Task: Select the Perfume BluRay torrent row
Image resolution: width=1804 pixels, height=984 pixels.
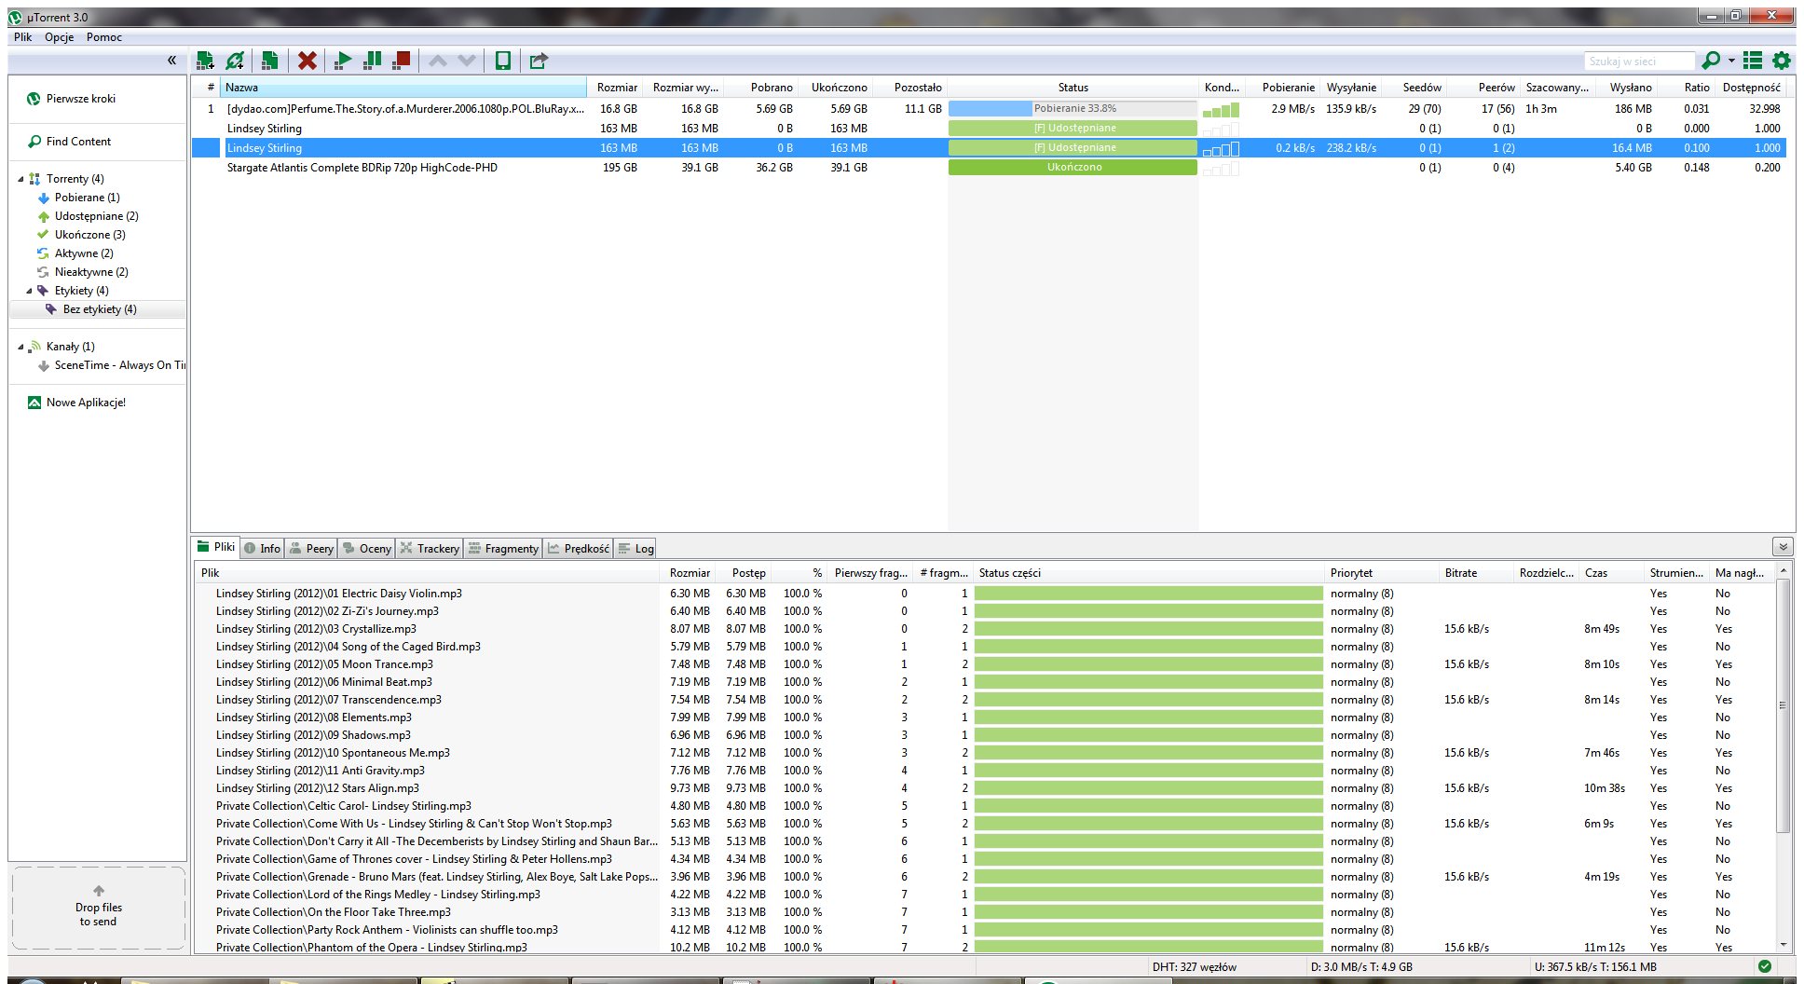Action: point(989,109)
